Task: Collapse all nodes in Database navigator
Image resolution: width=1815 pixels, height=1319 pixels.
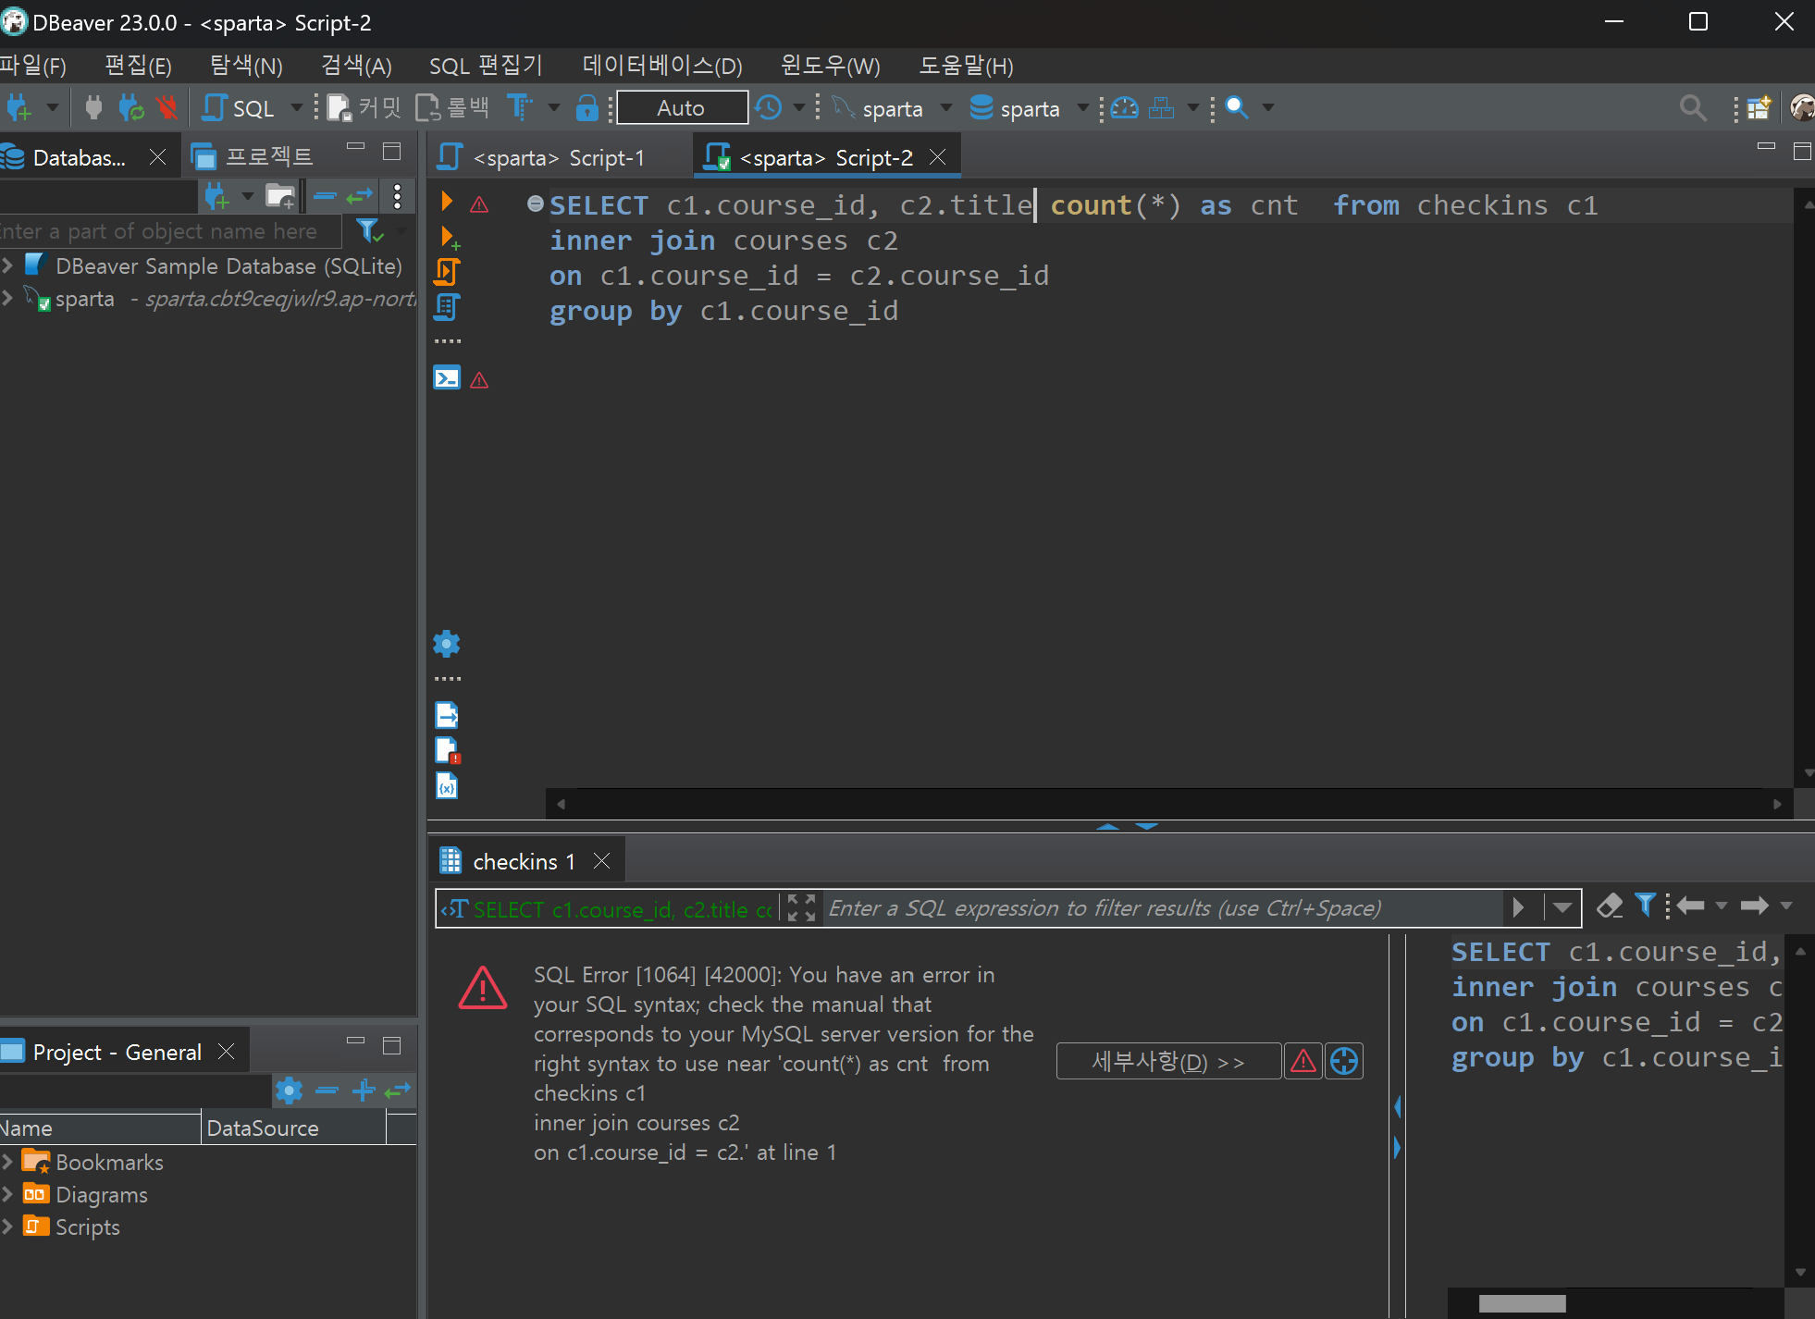Action: coord(325,196)
